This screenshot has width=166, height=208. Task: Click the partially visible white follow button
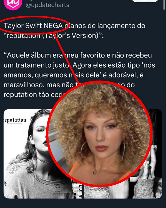pyautogui.click(x=145, y=1)
